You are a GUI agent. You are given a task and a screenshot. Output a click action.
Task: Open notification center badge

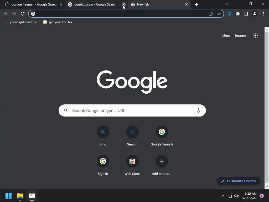pos(262,196)
